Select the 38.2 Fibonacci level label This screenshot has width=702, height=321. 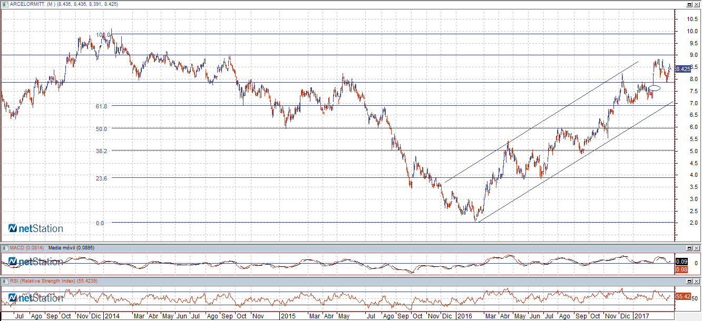[102, 151]
